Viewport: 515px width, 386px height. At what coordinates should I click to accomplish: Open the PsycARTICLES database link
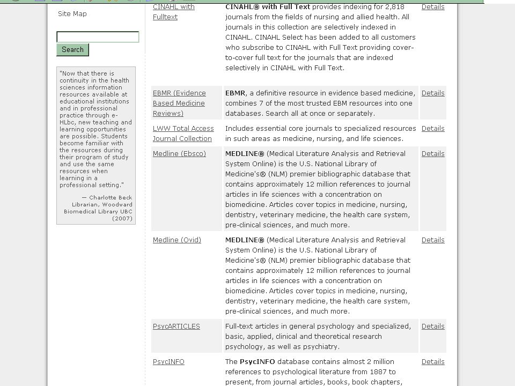(176, 326)
